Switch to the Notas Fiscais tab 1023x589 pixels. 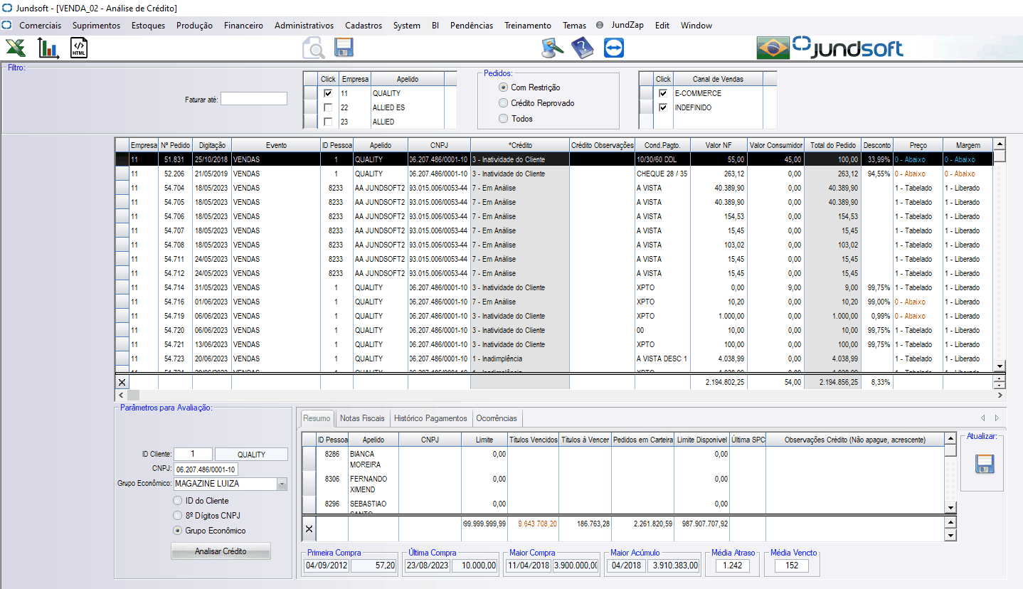[362, 418]
